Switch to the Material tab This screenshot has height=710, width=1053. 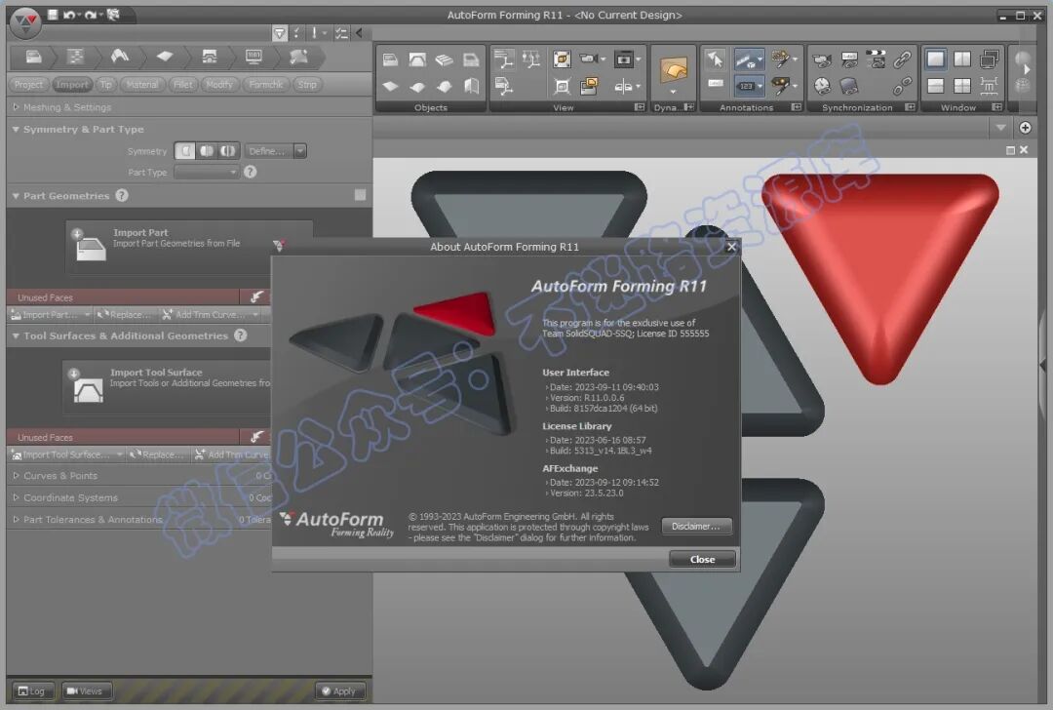[x=142, y=85]
